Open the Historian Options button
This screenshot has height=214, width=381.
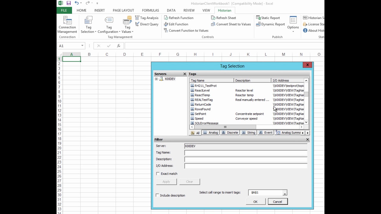293,24
